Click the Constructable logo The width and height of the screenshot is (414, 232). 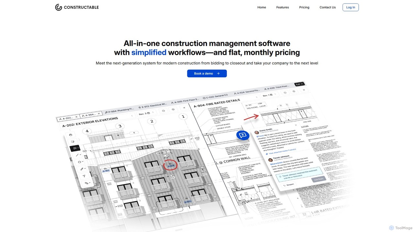[77, 7]
